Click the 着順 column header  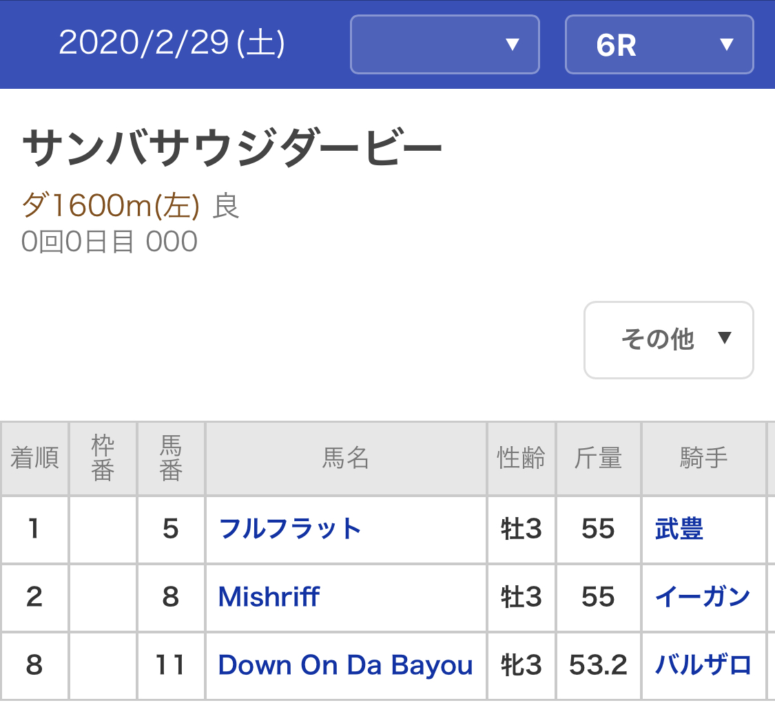click(34, 459)
